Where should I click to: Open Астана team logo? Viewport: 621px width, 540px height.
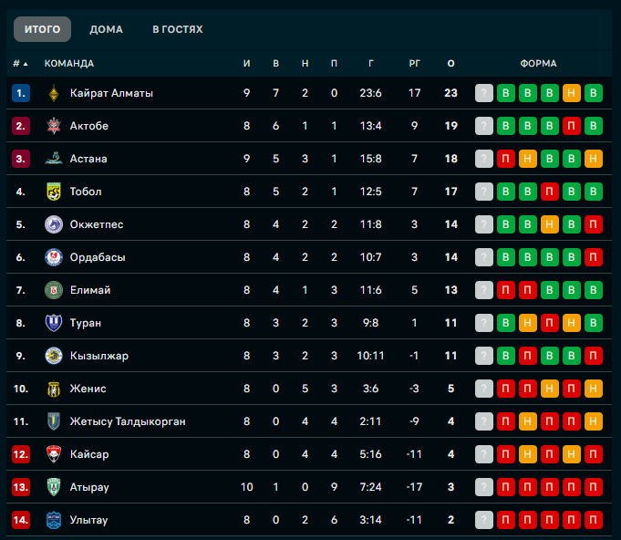[54, 159]
